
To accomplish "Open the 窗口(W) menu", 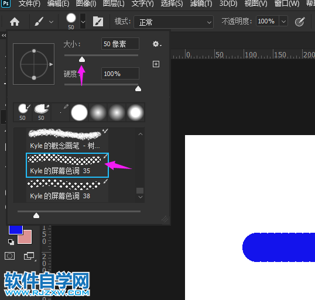I will click(287, 4).
